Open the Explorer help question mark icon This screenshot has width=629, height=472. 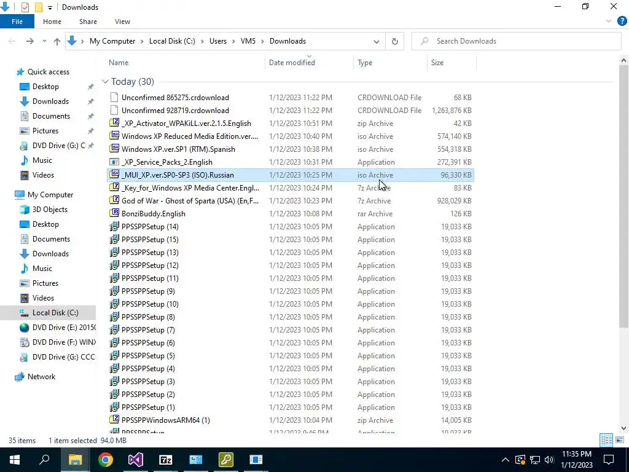pyautogui.click(x=622, y=22)
